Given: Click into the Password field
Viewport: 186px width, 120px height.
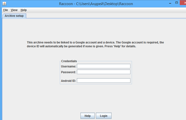Looking at the screenshot, I should point(103,72).
